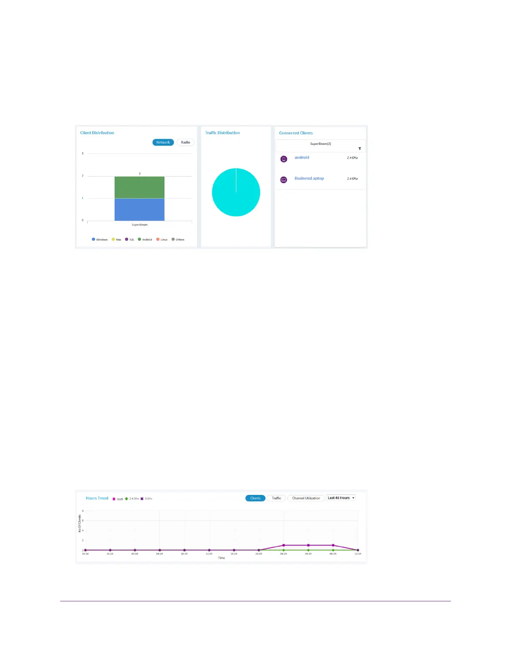This screenshot has height=661, width=511.
Task: Click the SuperBeam axis label under the bar
Action: (139, 225)
